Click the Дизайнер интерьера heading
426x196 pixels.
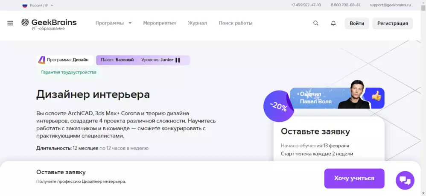(93, 94)
